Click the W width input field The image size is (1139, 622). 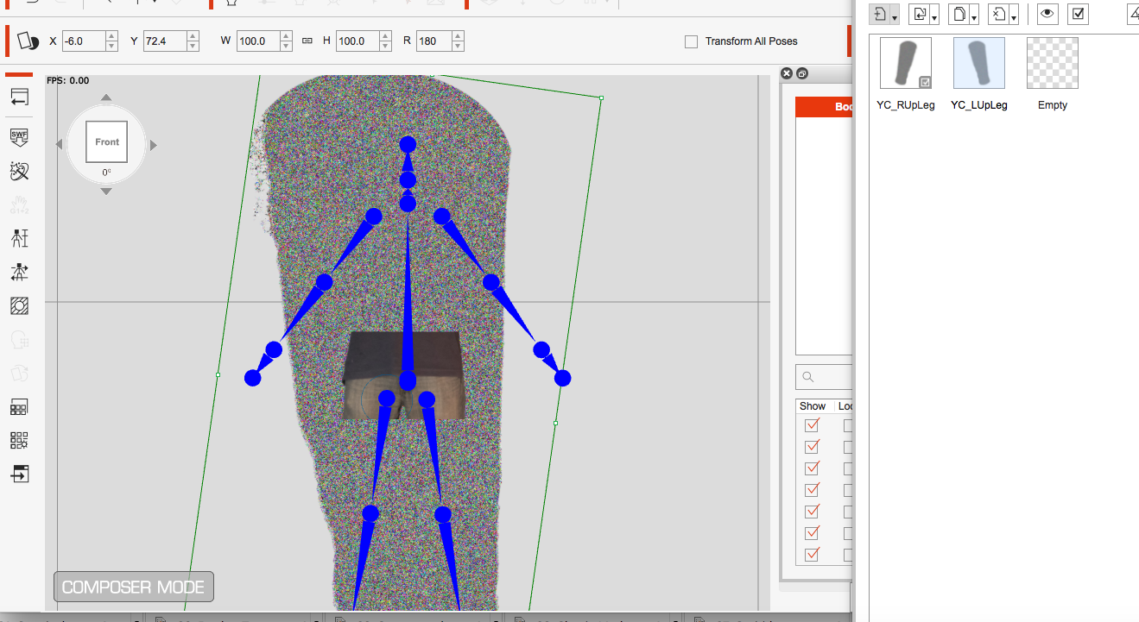[x=258, y=41]
